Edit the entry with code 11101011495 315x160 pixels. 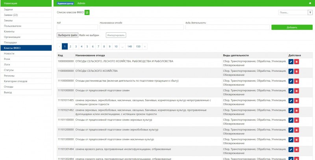pyautogui.click(x=291, y=100)
